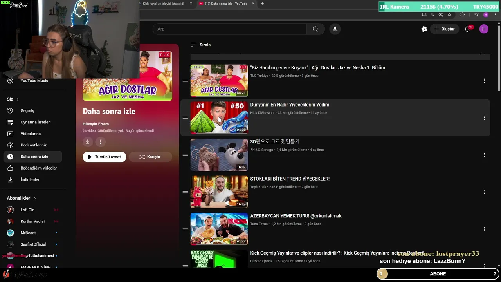Focus the Ara search field
The width and height of the screenshot is (501, 282).
click(x=229, y=29)
